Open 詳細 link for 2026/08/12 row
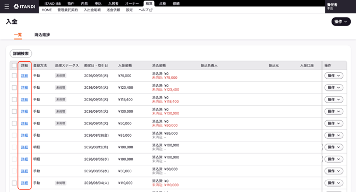Screen dimensions: 356x192 (x=24, y=147)
